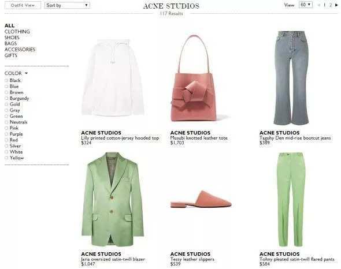
Task: Open the Lilly hooded top image
Action: tap(113, 77)
